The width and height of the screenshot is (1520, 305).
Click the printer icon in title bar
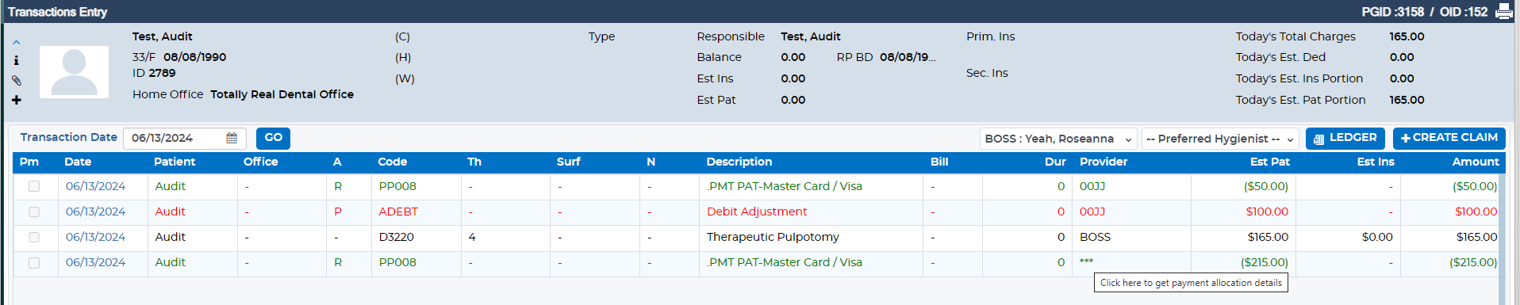coord(1503,11)
